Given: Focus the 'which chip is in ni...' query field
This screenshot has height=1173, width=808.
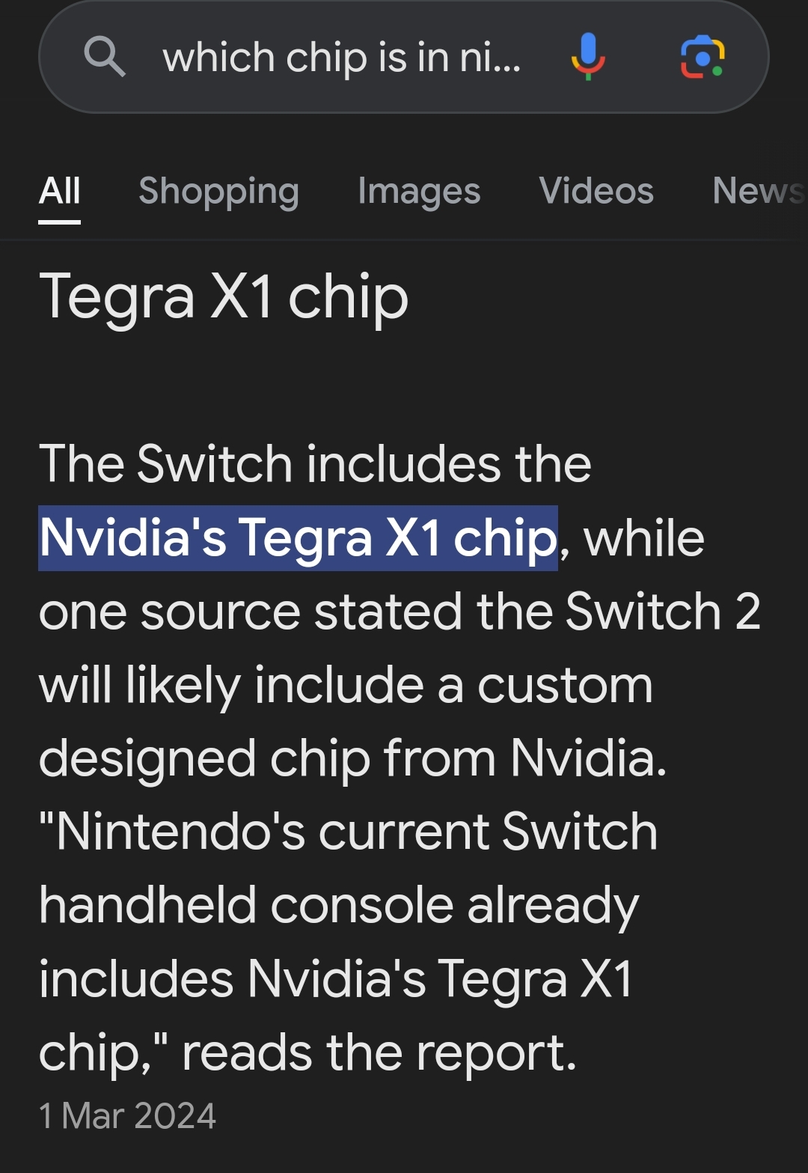Looking at the screenshot, I should click(342, 58).
